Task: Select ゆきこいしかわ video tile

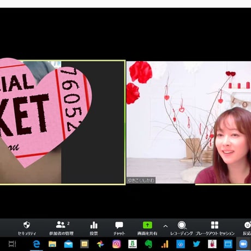Action: point(189,122)
